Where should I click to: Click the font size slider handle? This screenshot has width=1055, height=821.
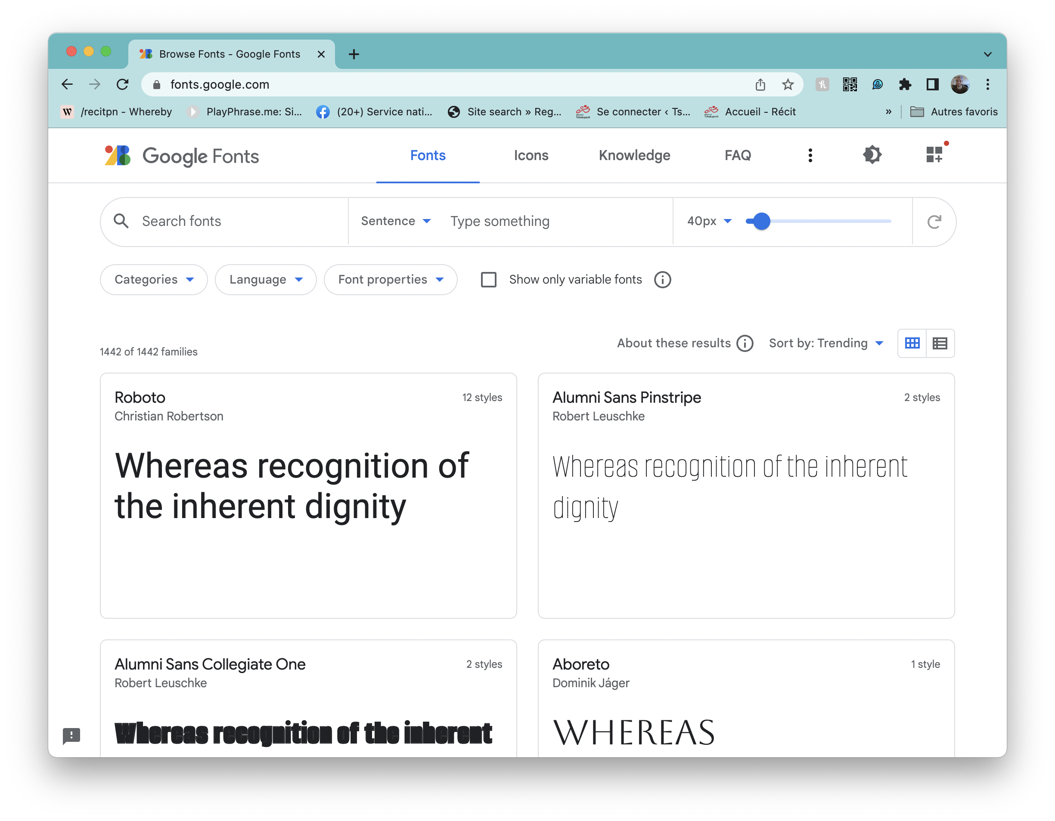pyautogui.click(x=761, y=221)
